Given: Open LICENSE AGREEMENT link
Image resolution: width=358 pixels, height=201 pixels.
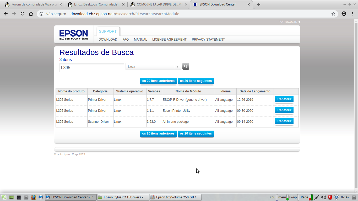Looking at the screenshot, I should pyautogui.click(x=169, y=40).
